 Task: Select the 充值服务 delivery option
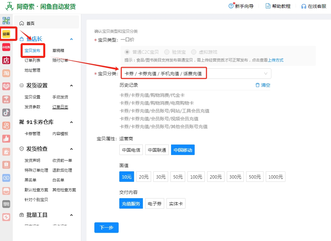coord(131,203)
